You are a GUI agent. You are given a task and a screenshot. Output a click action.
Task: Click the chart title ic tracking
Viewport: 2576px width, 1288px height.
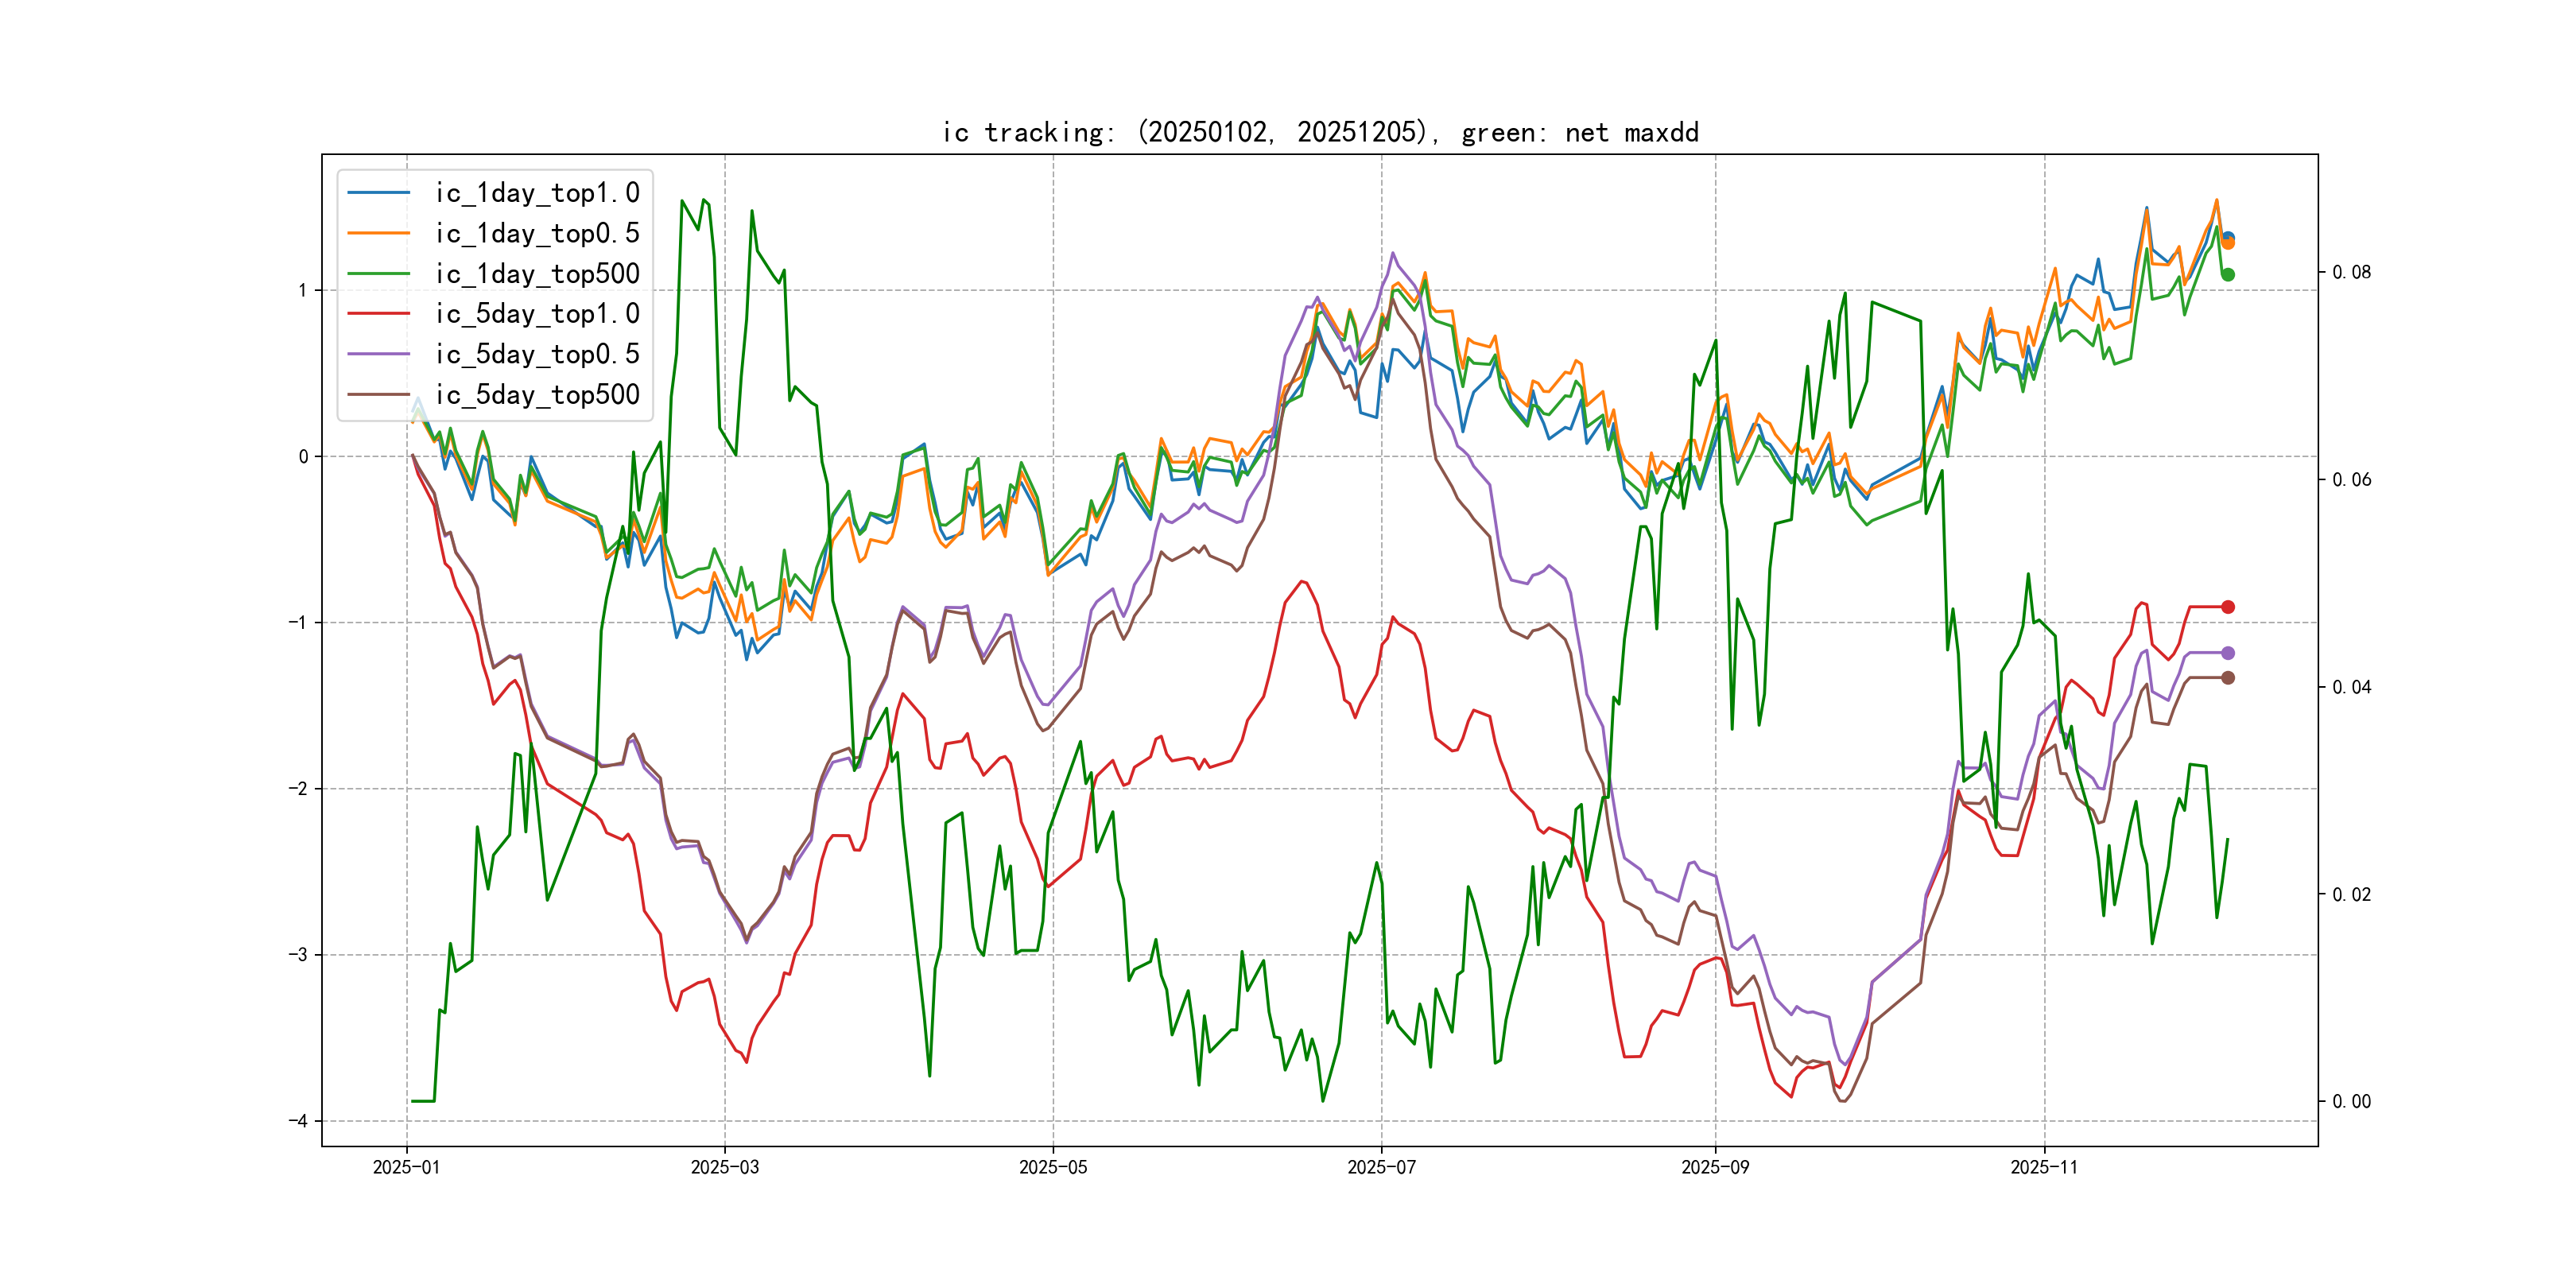tap(1320, 132)
